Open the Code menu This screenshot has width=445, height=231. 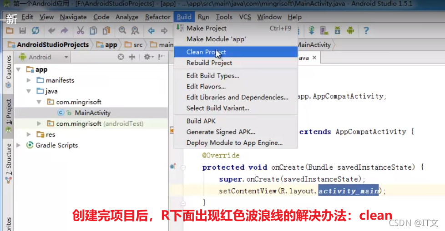[101, 17]
